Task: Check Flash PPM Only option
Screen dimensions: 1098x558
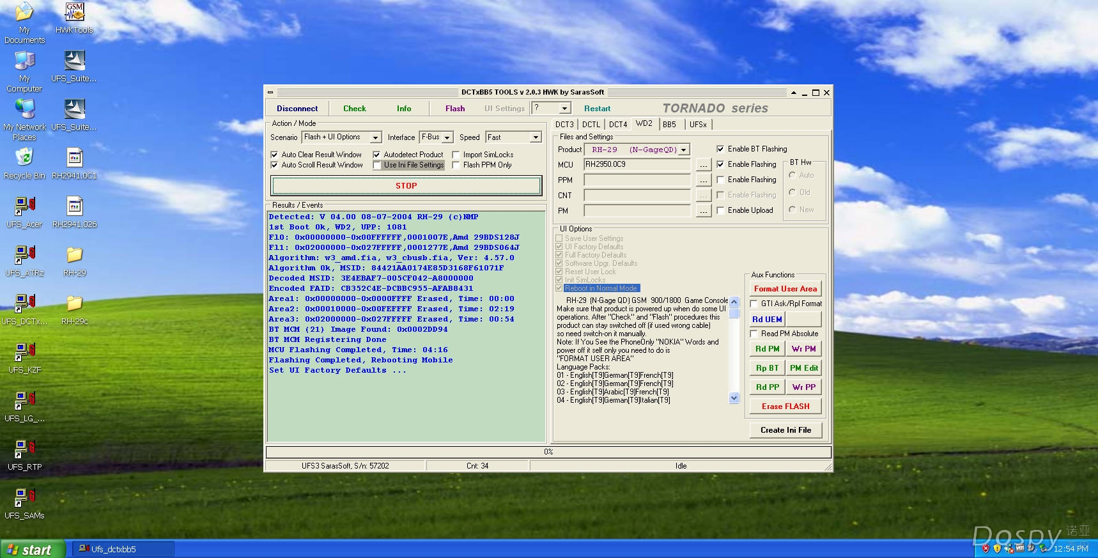Action: coord(456,165)
